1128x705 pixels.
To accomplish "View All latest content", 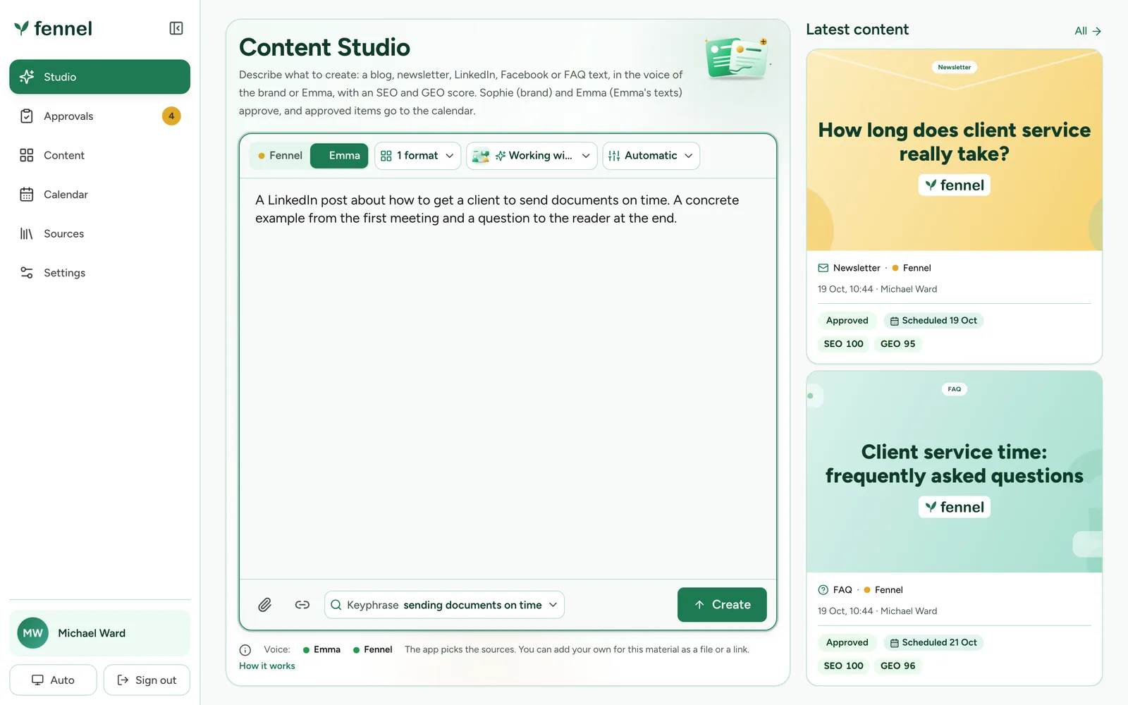I will [x=1088, y=31].
